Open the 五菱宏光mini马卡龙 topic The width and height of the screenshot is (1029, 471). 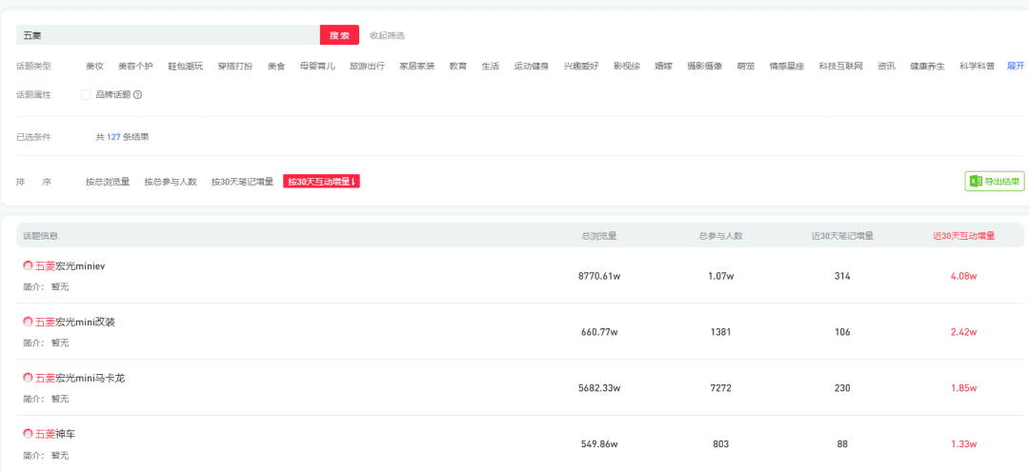point(80,378)
